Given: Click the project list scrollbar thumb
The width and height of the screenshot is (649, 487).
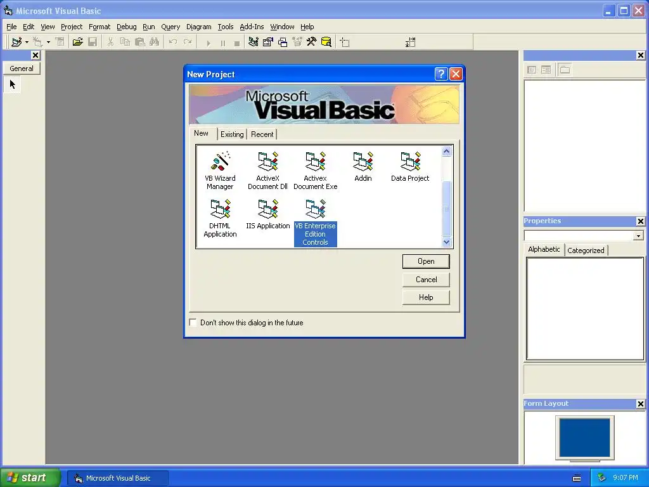Looking at the screenshot, I should coord(446,209).
